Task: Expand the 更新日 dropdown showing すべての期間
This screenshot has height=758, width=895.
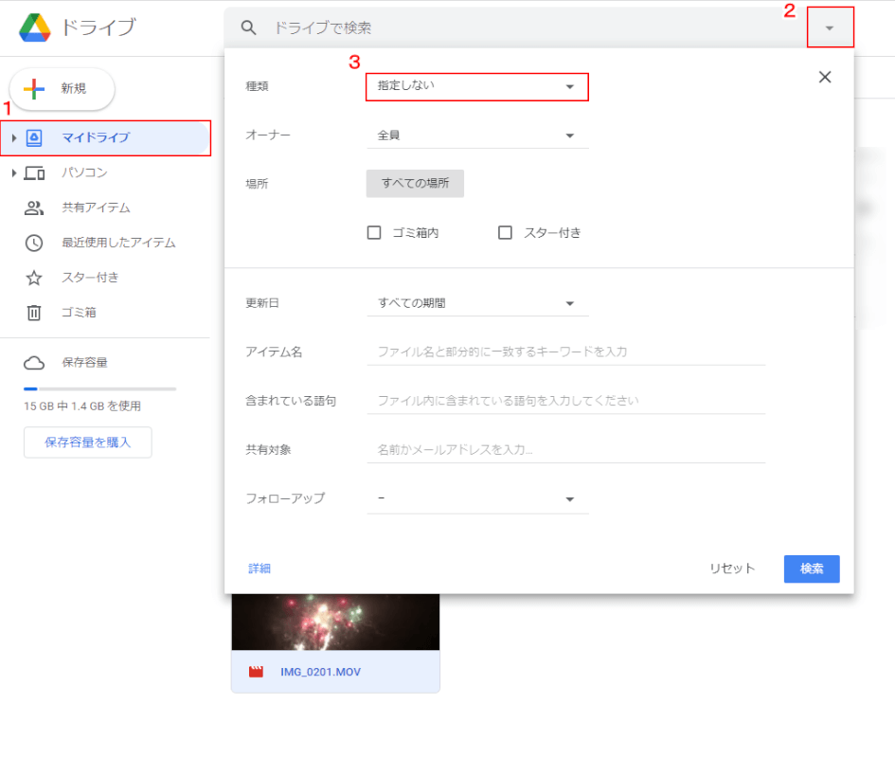Action: tap(476, 302)
